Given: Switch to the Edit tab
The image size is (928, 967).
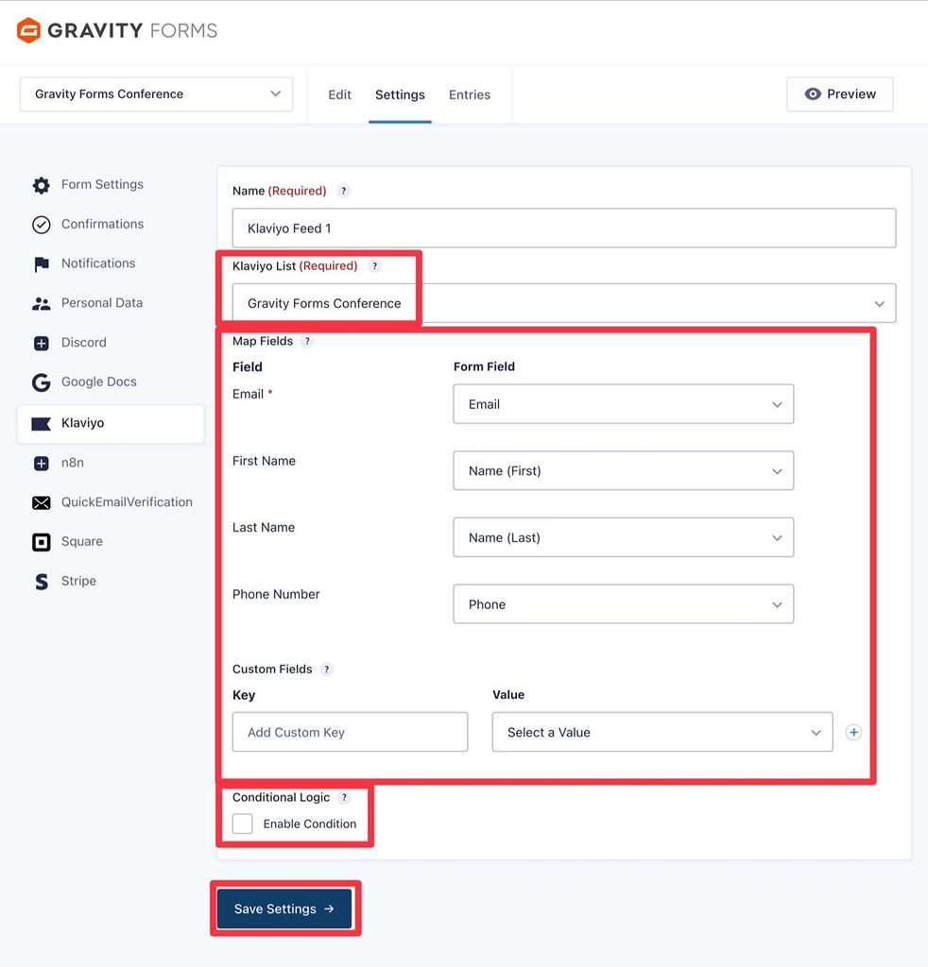Looking at the screenshot, I should (x=339, y=94).
